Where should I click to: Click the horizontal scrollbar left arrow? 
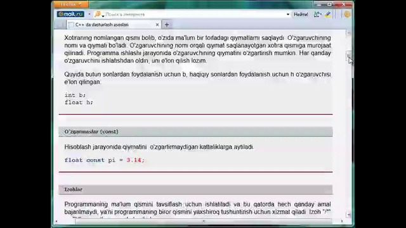tap(56, 221)
